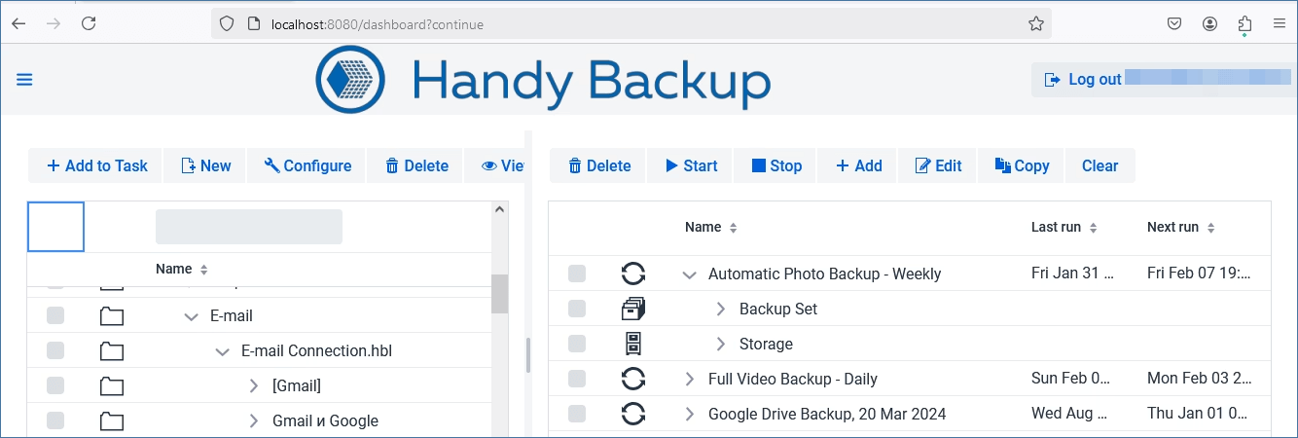Click Log out button
The height and width of the screenshot is (438, 1298).
click(x=1084, y=80)
